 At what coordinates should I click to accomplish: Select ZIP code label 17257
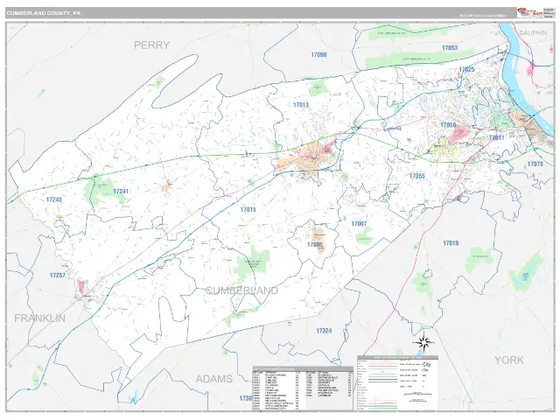(58, 276)
